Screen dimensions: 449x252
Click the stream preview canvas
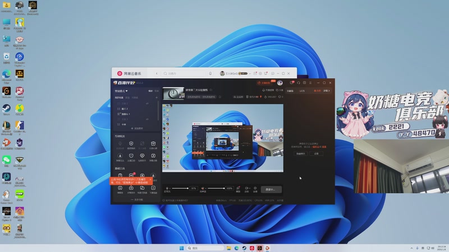click(x=223, y=138)
